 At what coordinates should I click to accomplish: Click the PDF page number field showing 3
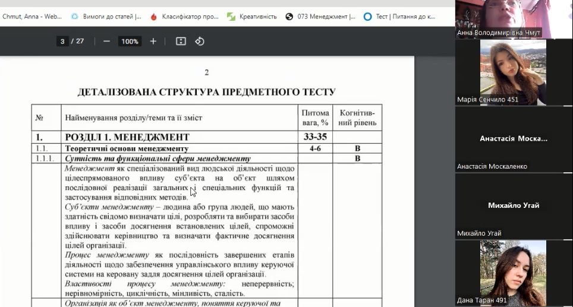pyautogui.click(x=62, y=41)
